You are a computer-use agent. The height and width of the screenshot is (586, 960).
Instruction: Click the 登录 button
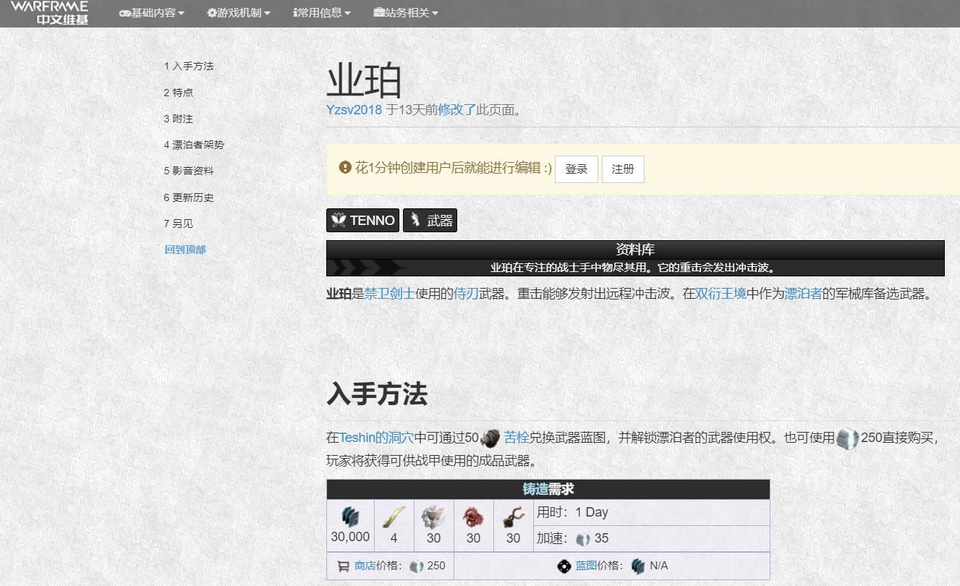pos(576,169)
